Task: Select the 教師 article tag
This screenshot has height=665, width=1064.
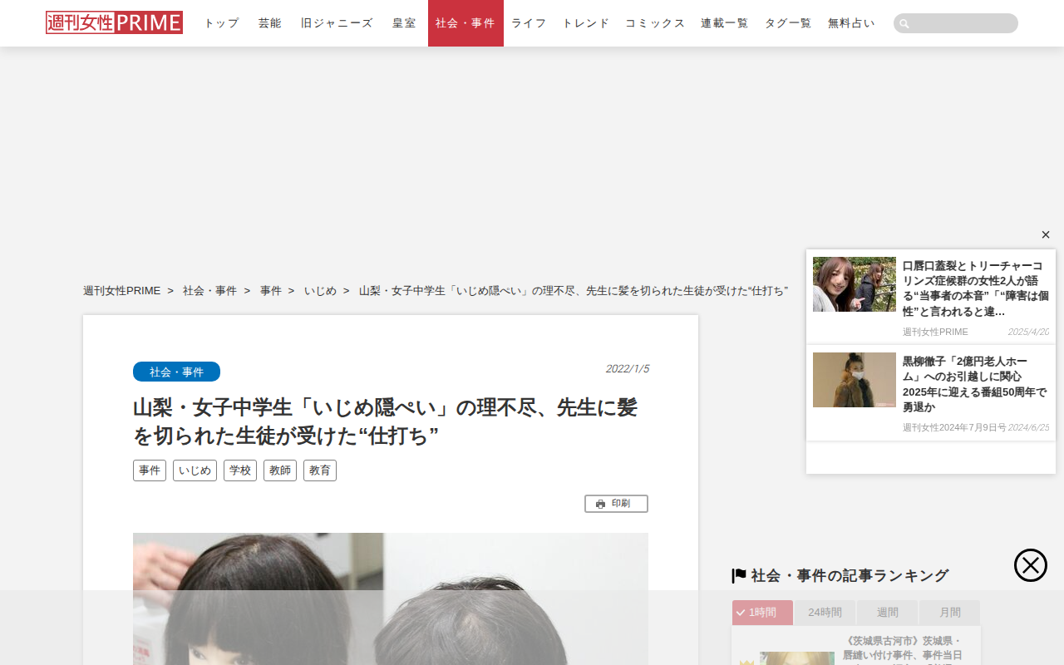Action: [280, 470]
